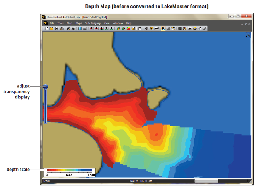Screen dimensions: 266x187
Task: Click the '124ft' depth scale maximum
Action: pos(91,175)
